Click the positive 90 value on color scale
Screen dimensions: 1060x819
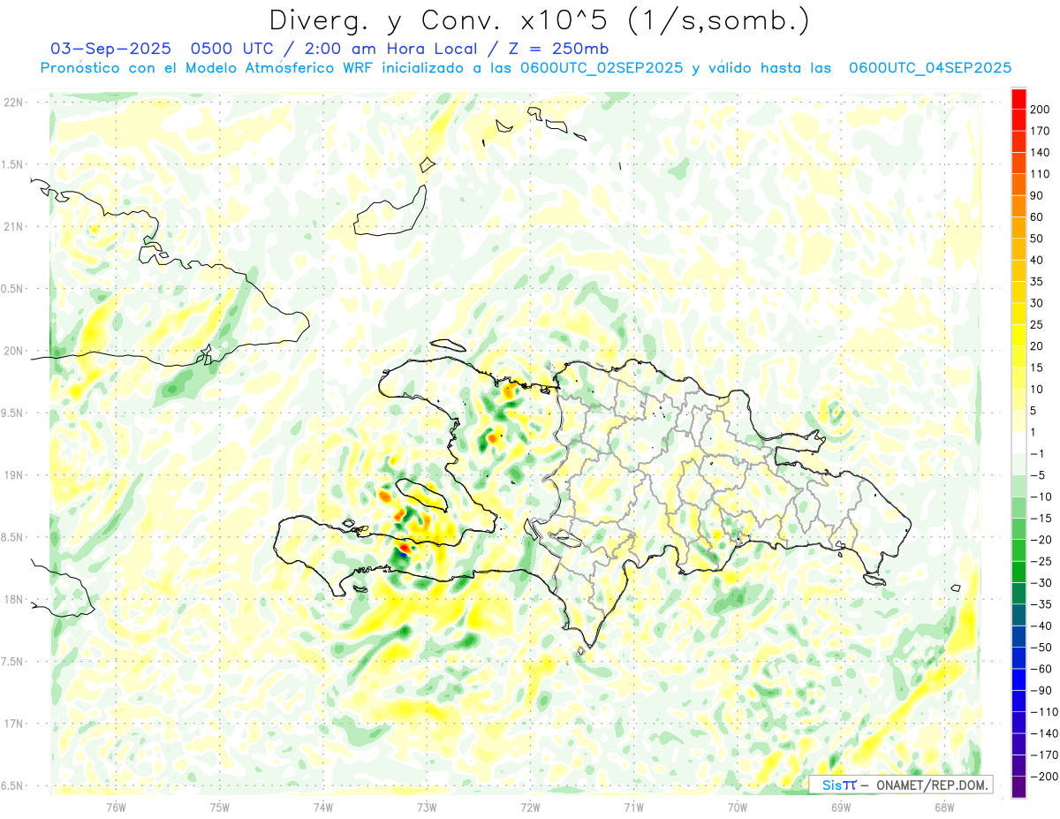coord(1038,195)
